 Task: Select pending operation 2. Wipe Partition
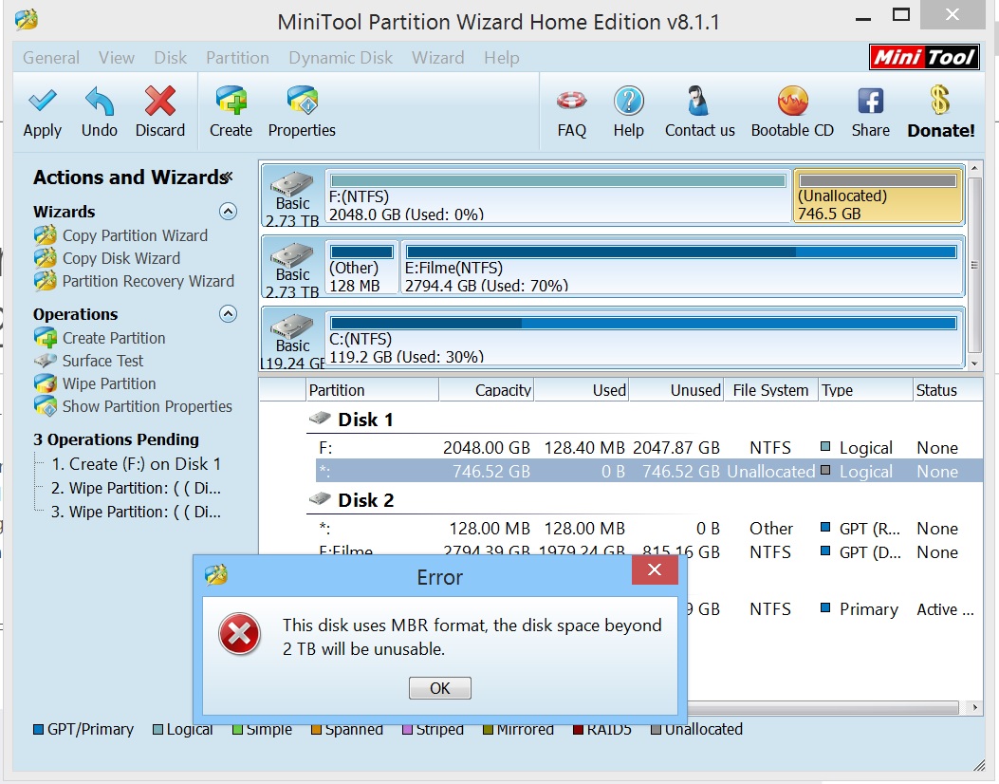pos(136,488)
